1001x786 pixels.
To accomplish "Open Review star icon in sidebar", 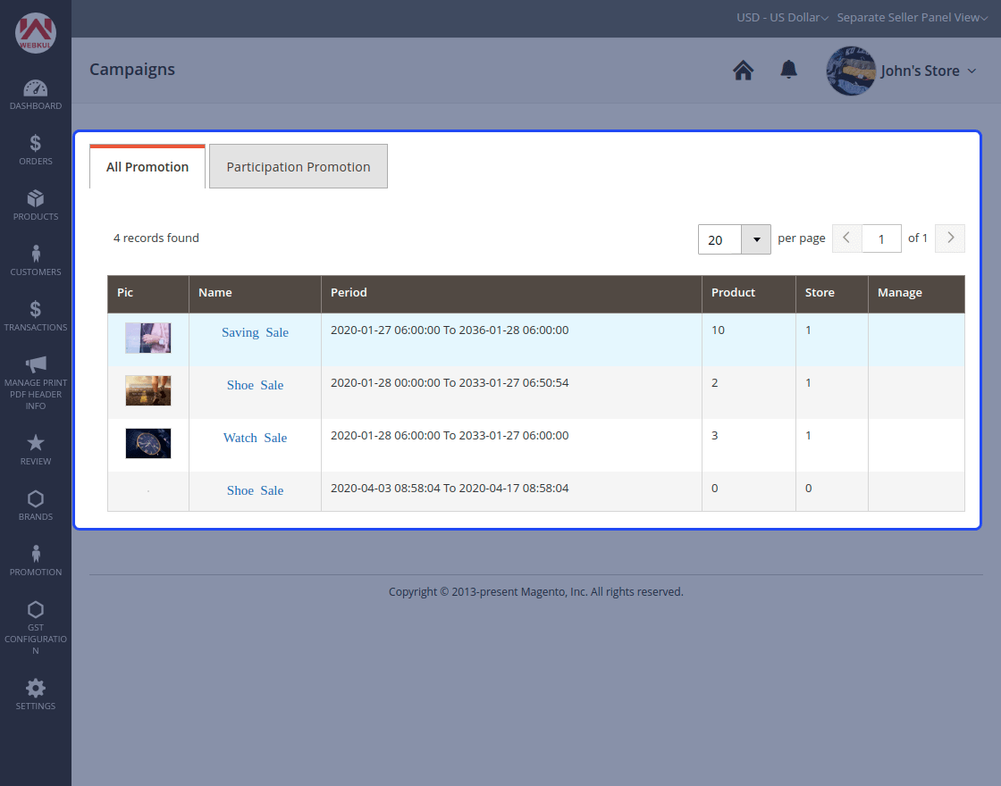I will (36, 443).
